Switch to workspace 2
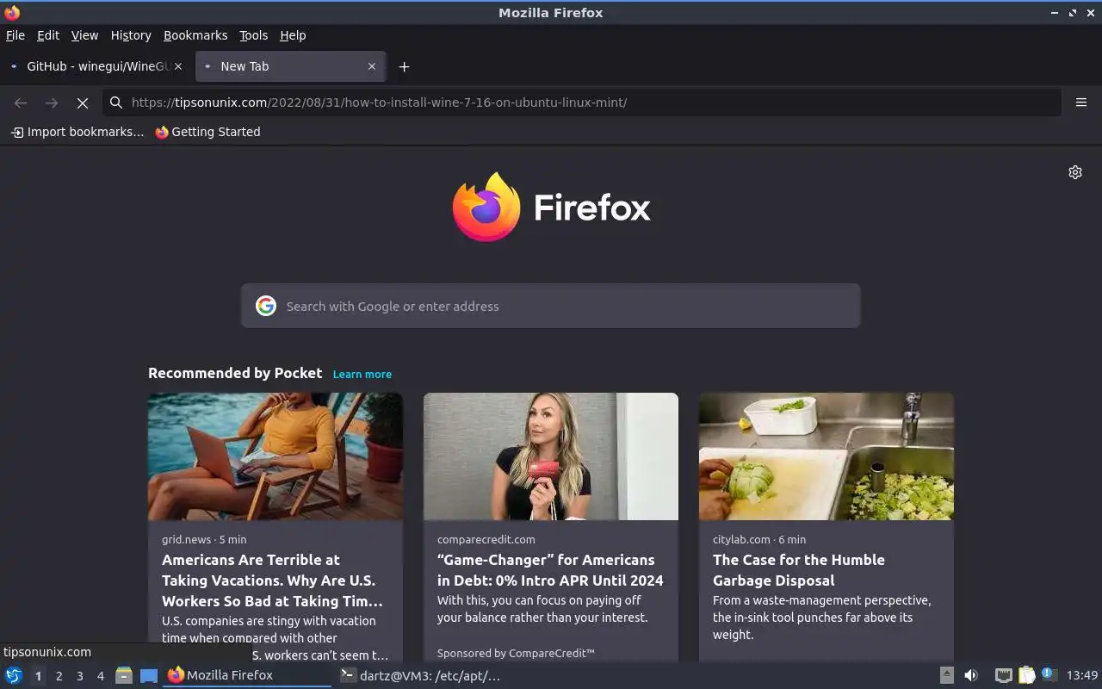1102x689 pixels. point(59,676)
